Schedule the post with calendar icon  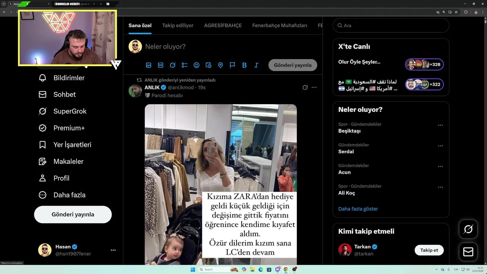pos(208,65)
